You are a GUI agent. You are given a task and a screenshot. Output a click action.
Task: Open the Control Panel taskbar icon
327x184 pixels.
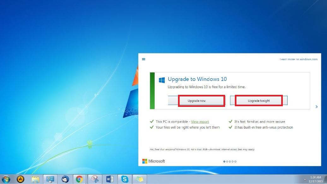click(50, 179)
